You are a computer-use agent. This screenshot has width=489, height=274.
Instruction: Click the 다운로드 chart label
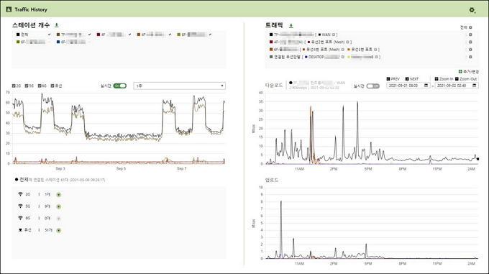tap(274, 85)
